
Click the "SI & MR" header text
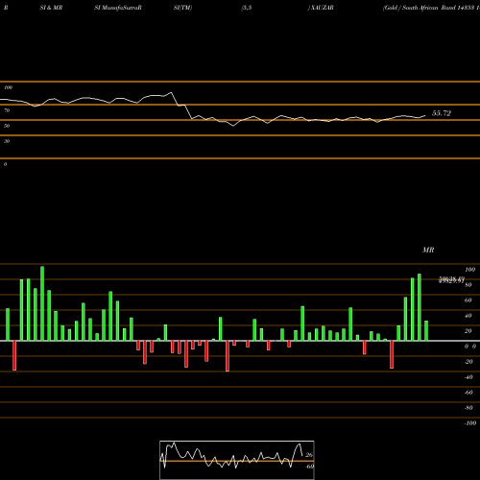pos(51,8)
